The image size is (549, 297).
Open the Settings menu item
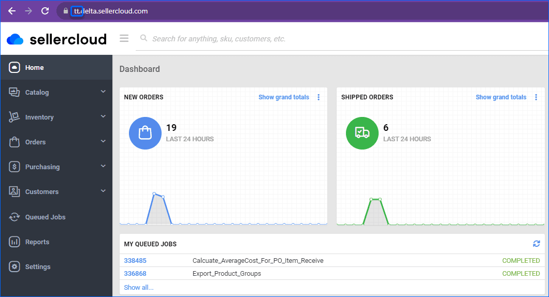coord(56,266)
